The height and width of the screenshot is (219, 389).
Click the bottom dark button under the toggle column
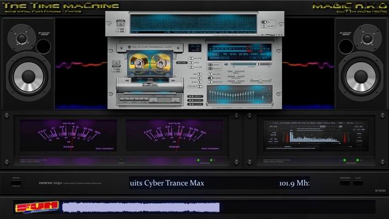tap(195, 104)
